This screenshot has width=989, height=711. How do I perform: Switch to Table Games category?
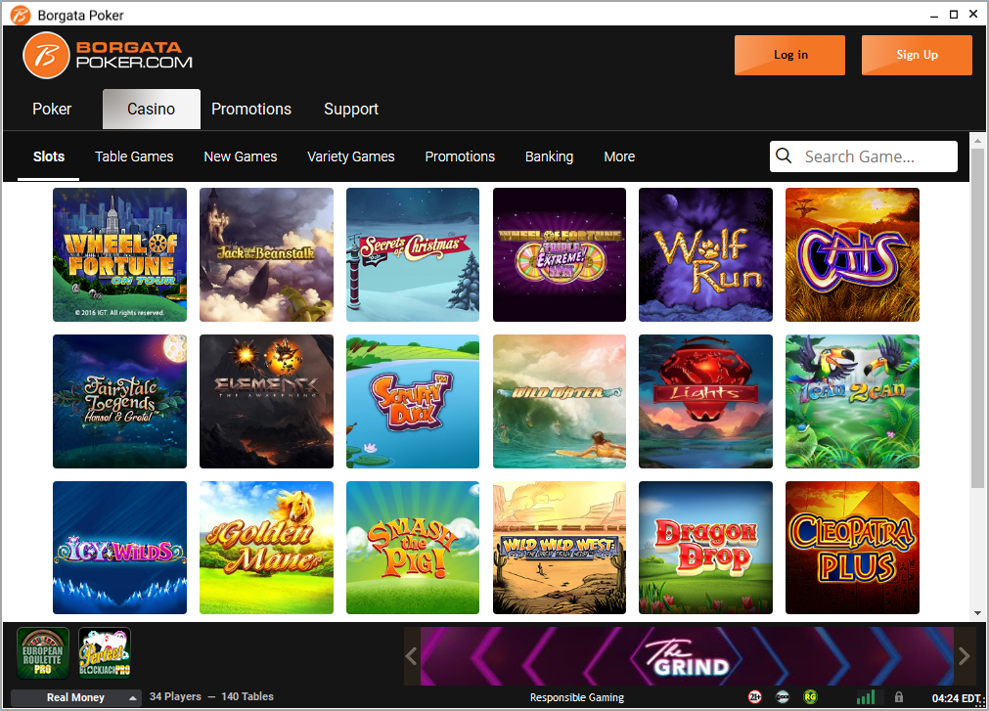(134, 156)
